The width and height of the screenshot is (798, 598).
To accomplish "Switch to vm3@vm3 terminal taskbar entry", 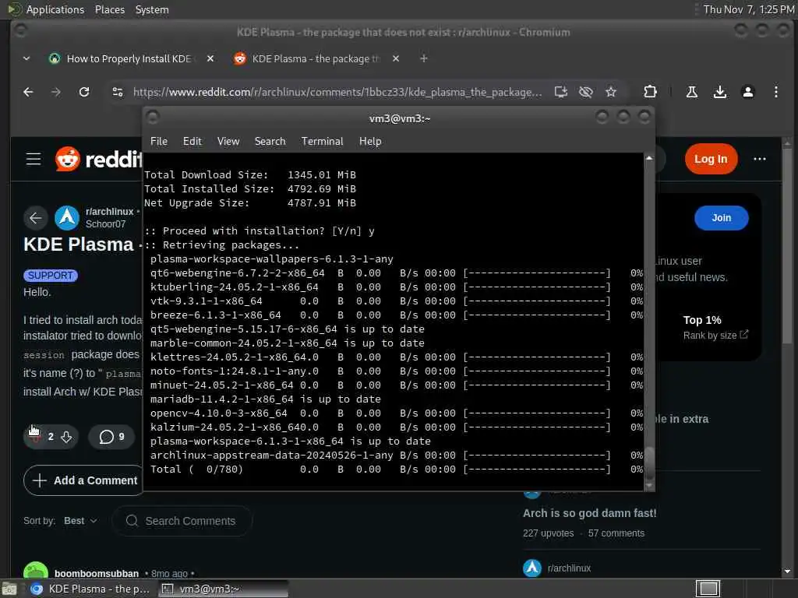I will click(x=223, y=589).
